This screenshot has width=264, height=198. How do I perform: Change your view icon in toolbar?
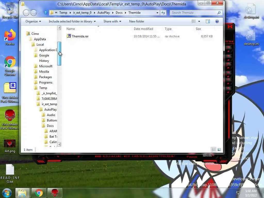[194, 21]
